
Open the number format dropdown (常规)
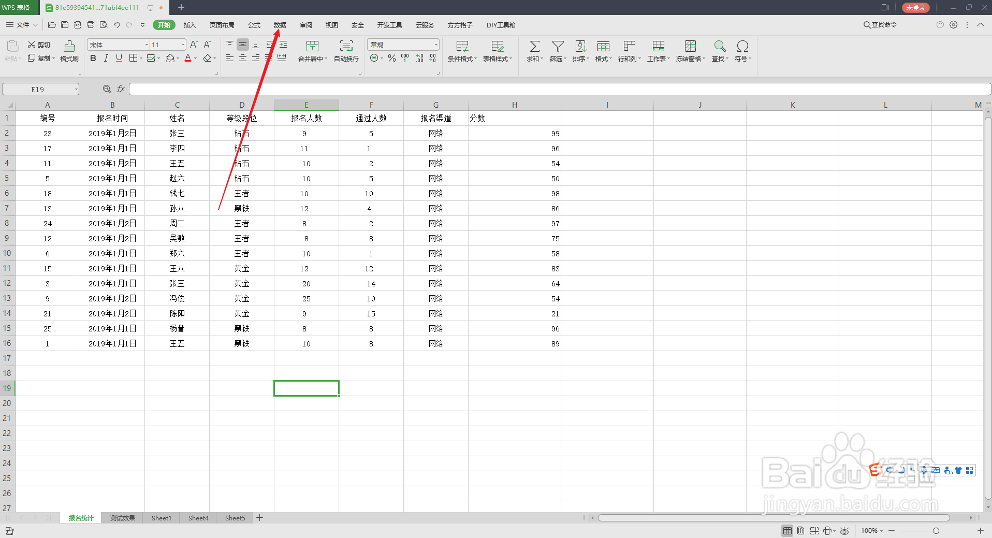click(436, 45)
